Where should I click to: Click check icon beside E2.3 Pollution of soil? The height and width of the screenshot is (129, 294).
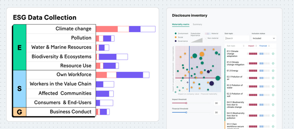point(273,95)
